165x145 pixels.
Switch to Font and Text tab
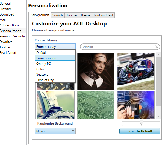103,15
